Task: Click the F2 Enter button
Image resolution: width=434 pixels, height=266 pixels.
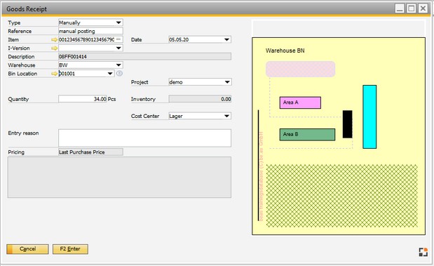Action: click(x=70, y=249)
